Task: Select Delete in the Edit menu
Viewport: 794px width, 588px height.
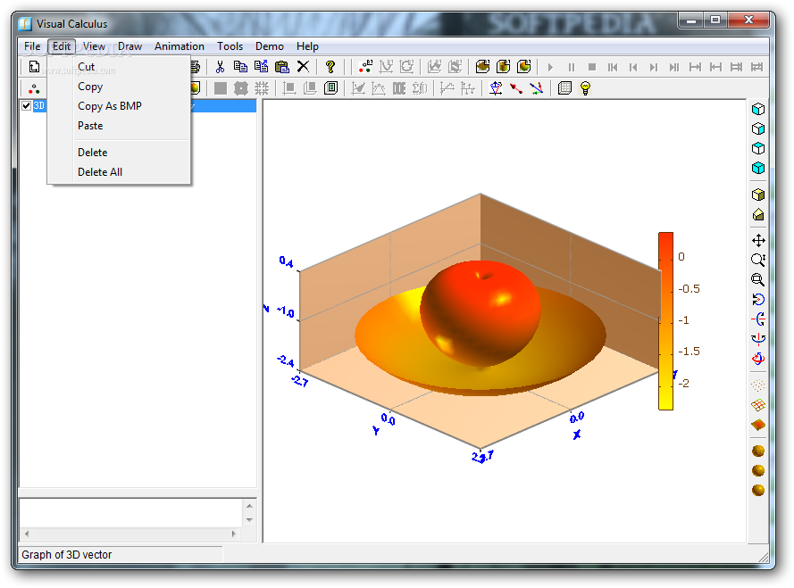Action: click(119, 153)
